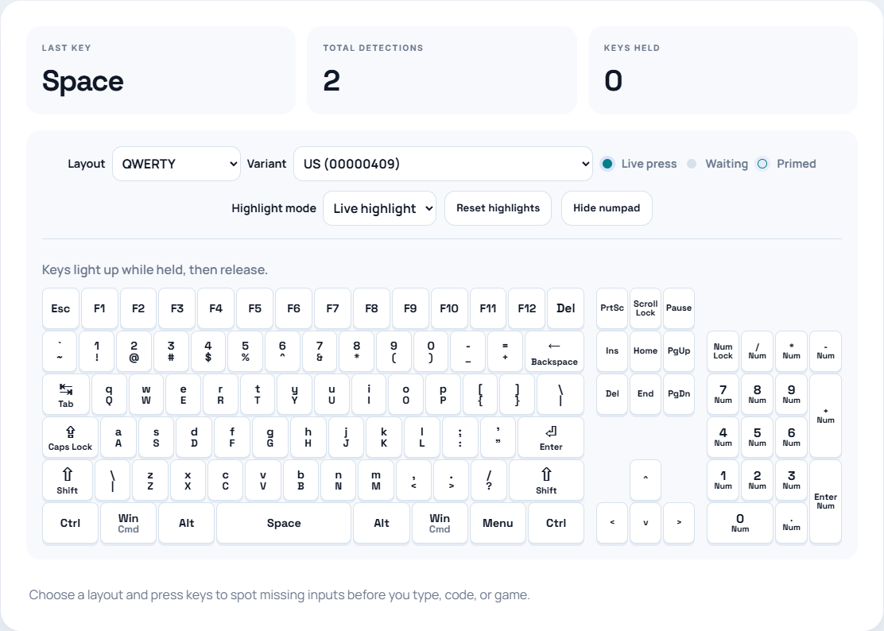This screenshot has width=884, height=631.
Task: Click the up arrow key
Action: pyautogui.click(x=646, y=481)
